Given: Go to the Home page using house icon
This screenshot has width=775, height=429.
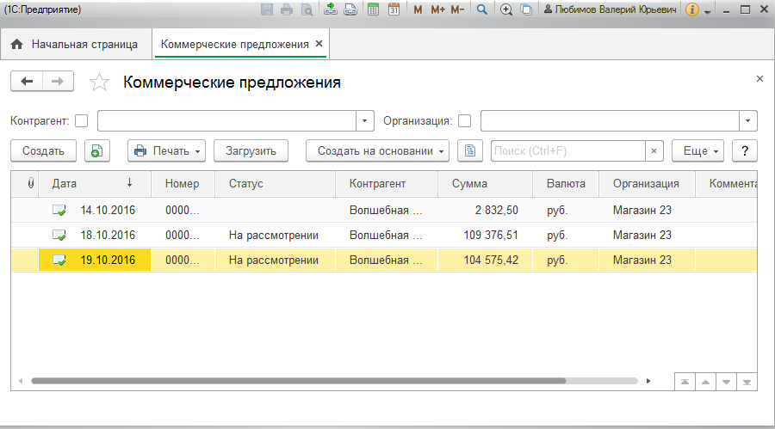Looking at the screenshot, I should [x=15, y=44].
